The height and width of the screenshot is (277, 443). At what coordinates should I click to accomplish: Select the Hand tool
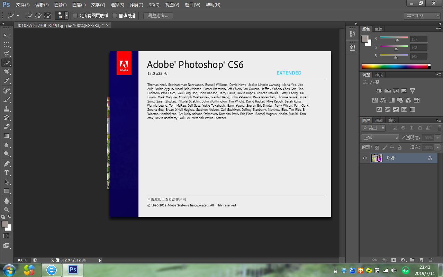[x=7, y=200]
